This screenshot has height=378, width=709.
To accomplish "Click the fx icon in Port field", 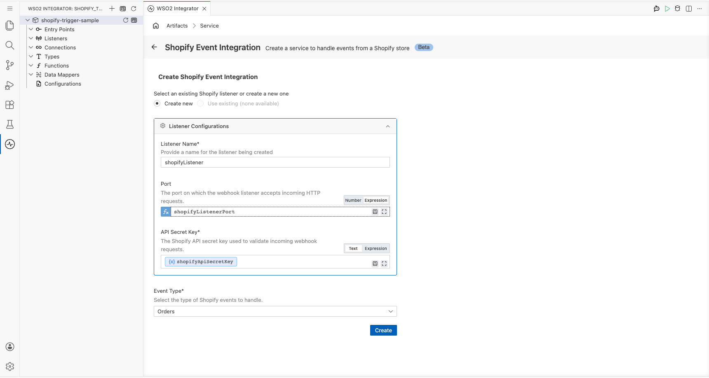I will click(x=166, y=212).
